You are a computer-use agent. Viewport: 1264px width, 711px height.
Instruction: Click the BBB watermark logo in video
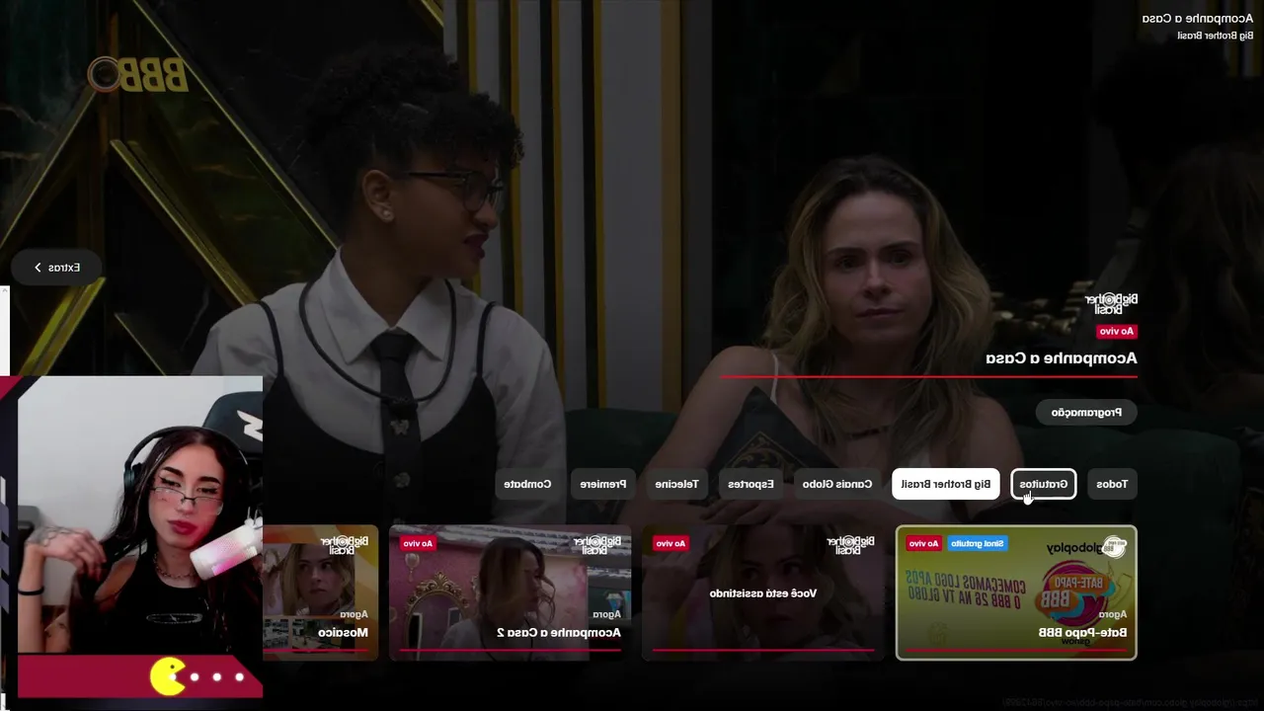pos(137,75)
